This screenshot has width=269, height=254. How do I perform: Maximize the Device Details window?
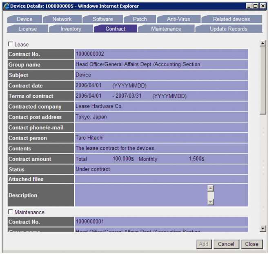[x=256, y=6]
